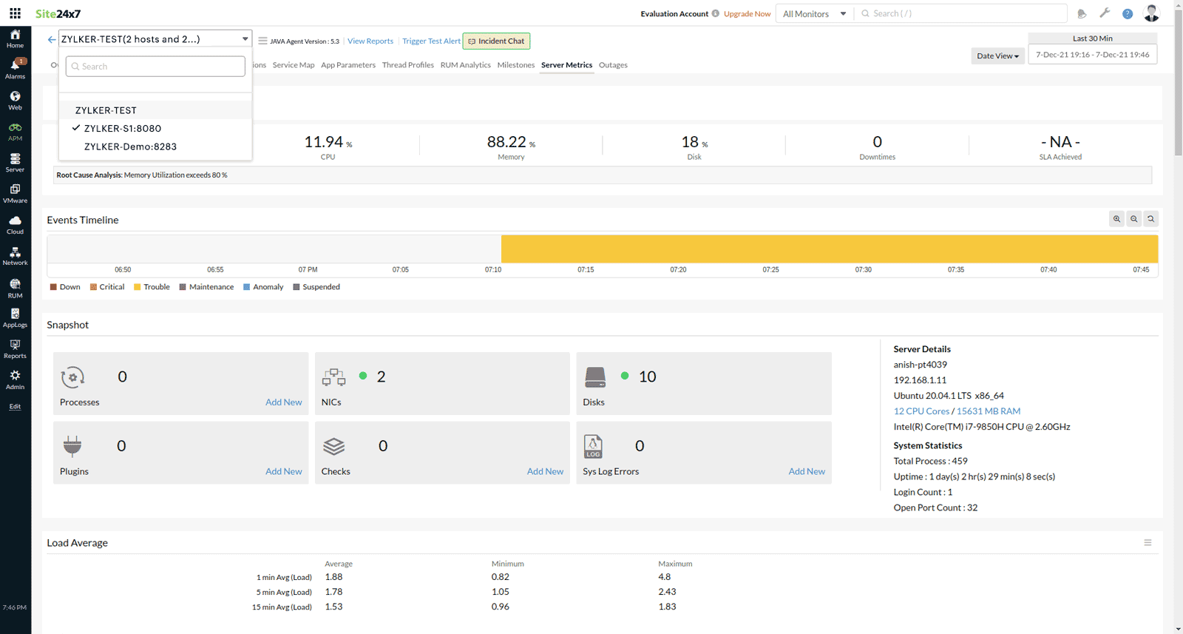1183x634 pixels.
Task: Click the host search input field
Action: (x=155, y=67)
